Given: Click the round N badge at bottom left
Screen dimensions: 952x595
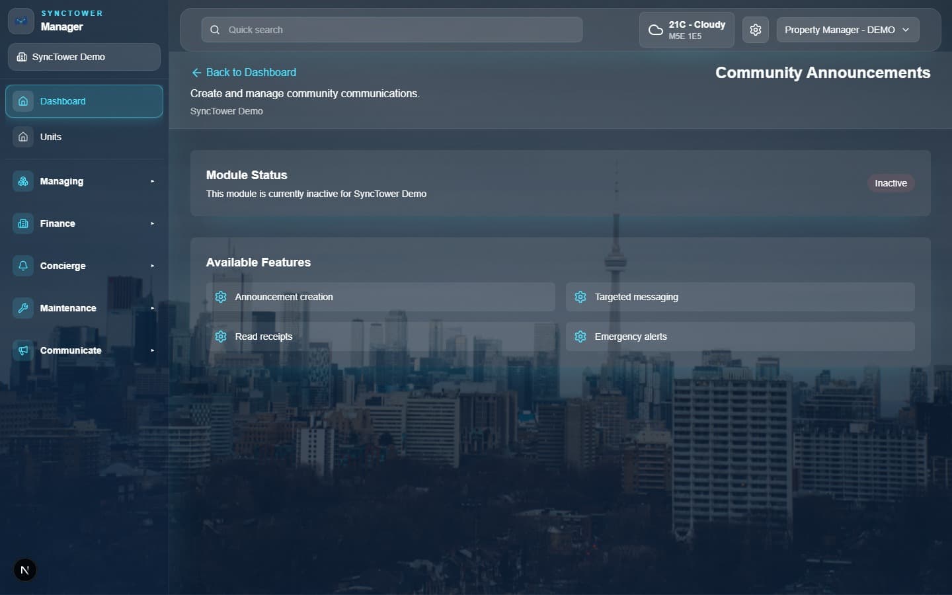Looking at the screenshot, I should tap(25, 570).
